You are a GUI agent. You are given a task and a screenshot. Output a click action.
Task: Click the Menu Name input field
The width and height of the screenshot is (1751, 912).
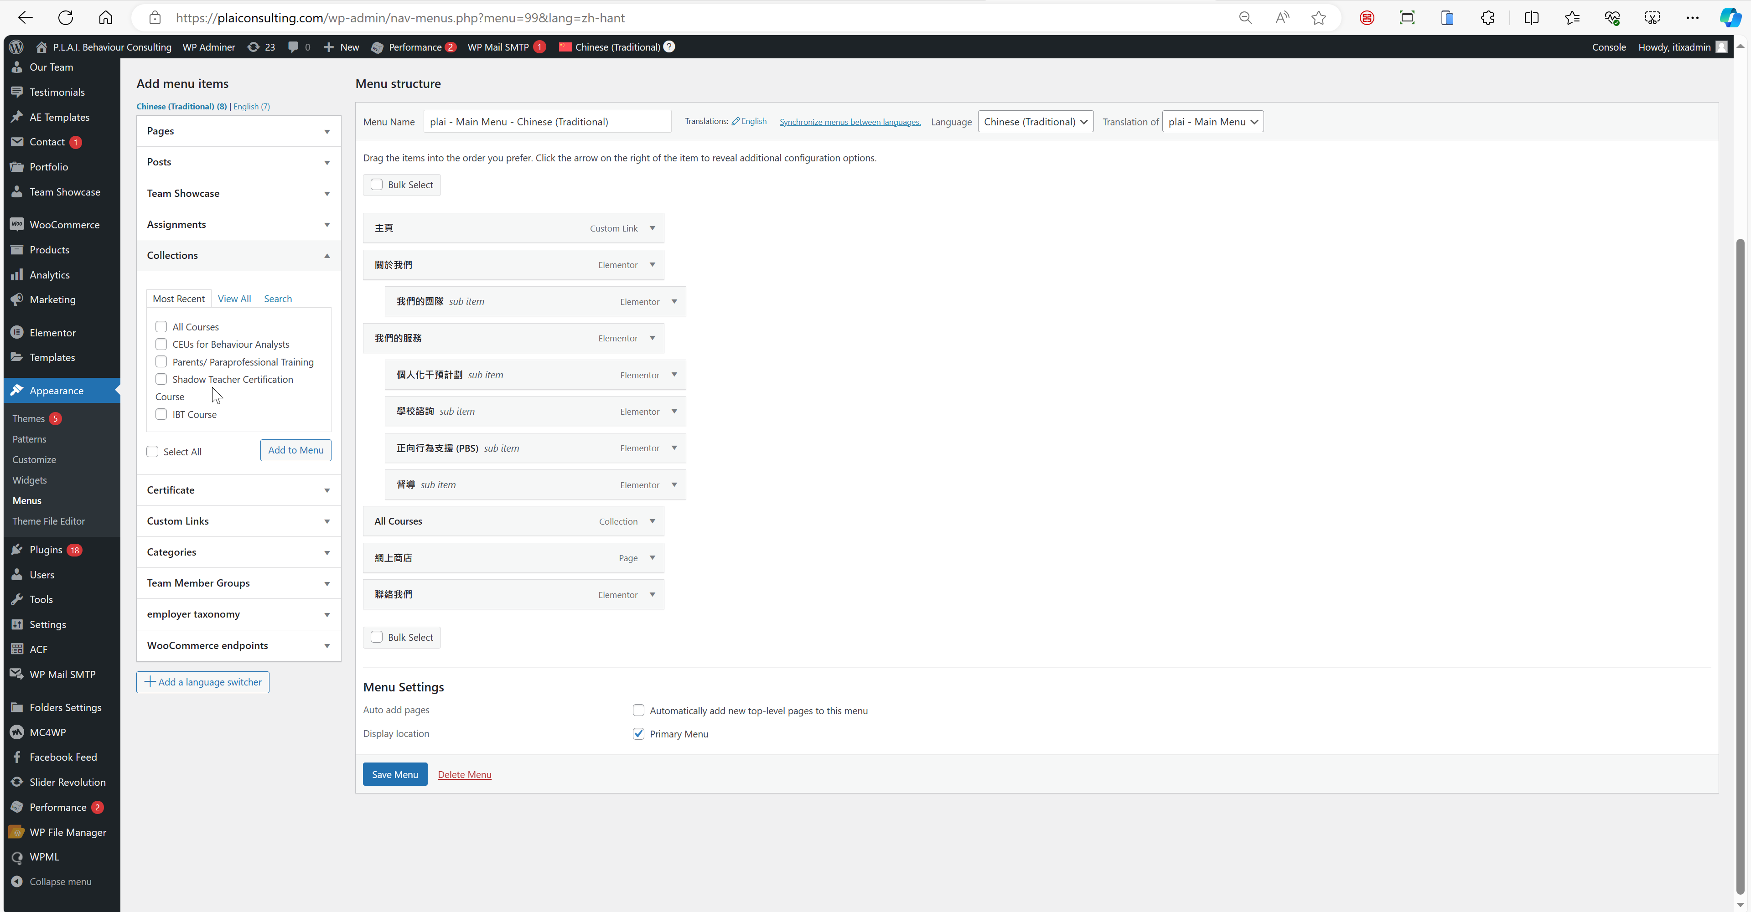coord(547,122)
